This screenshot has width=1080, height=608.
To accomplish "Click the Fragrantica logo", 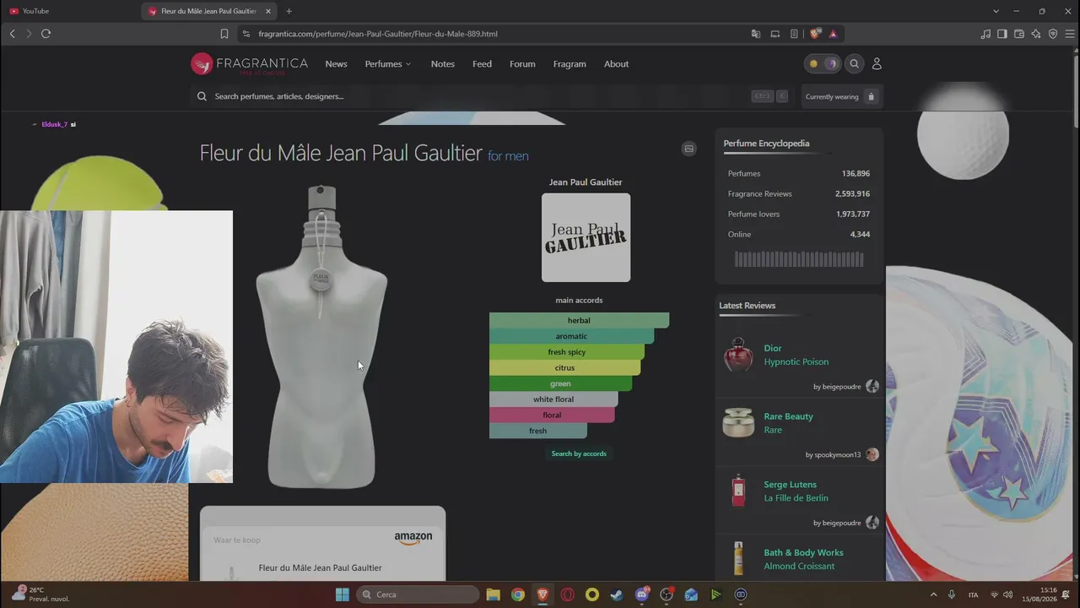I will [249, 64].
